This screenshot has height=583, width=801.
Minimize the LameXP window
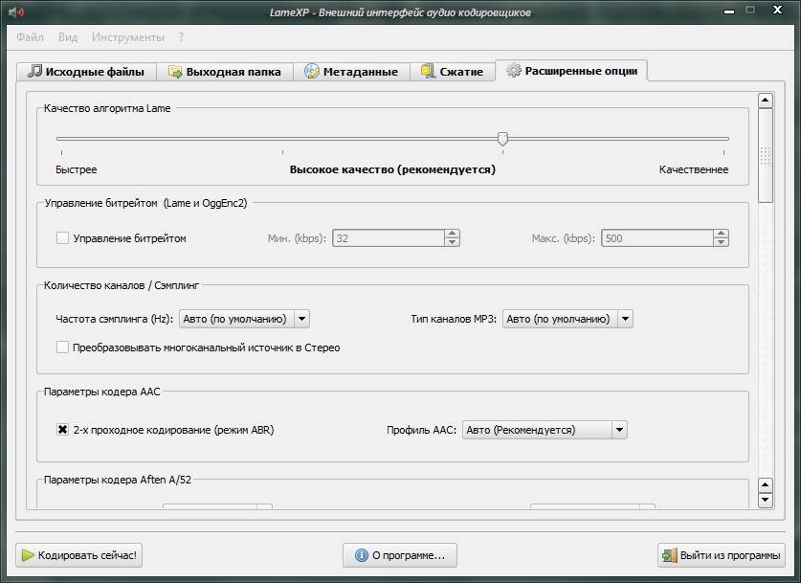point(729,11)
